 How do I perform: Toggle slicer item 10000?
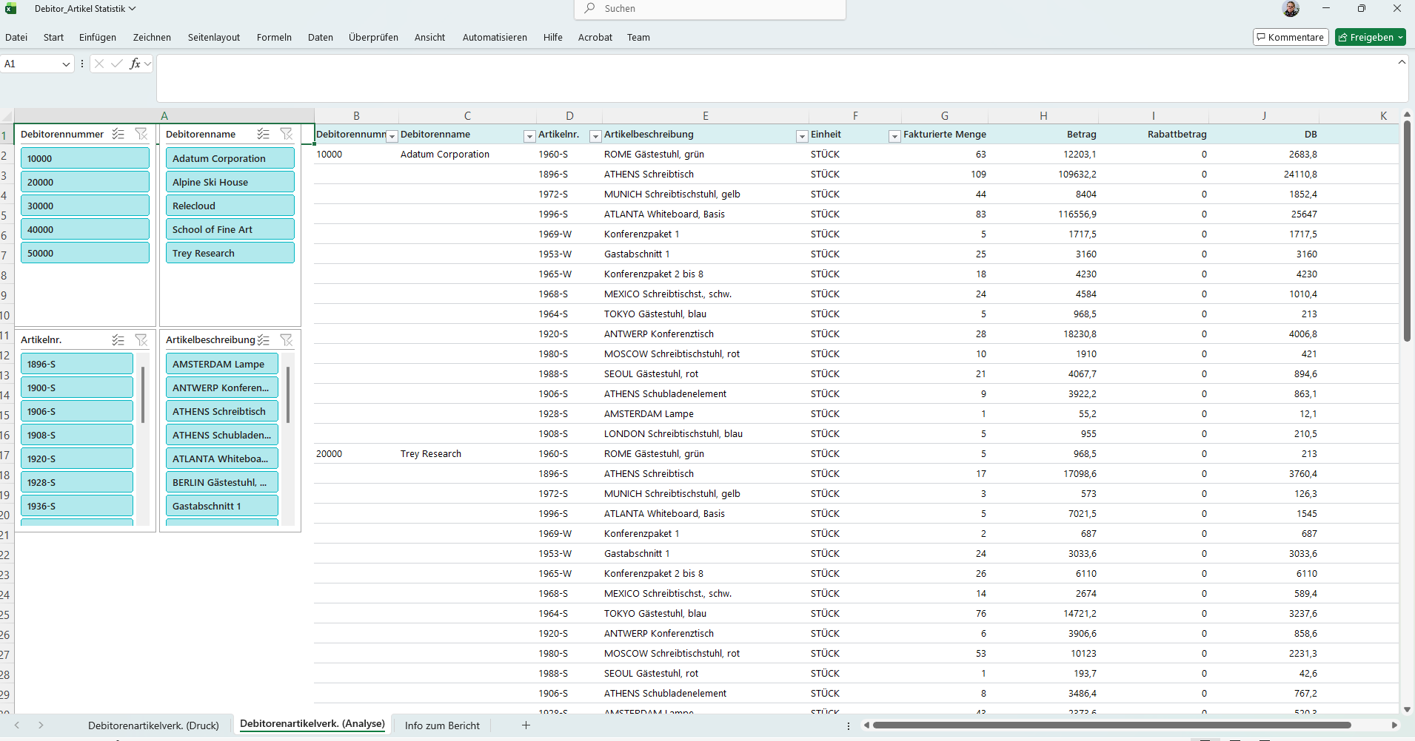[x=85, y=158]
